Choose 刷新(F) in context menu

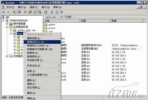[x=42, y=84]
